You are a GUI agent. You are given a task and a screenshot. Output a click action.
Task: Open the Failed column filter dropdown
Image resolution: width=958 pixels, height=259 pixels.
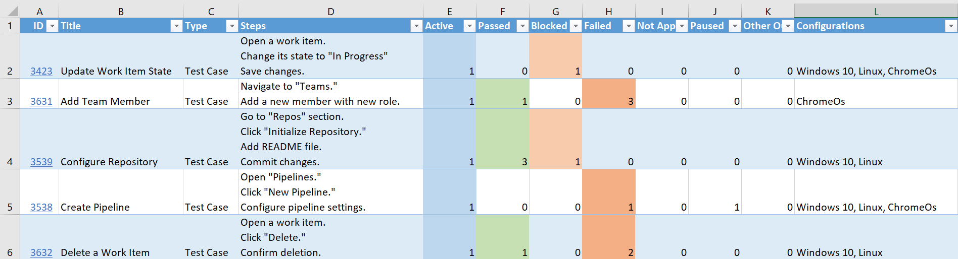click(629, 26)
